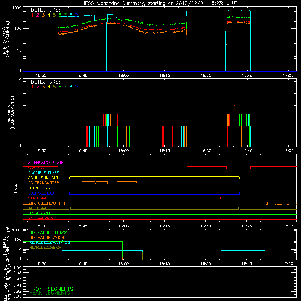Click the green FRONTS_OFF label

(x=40, y=213)
